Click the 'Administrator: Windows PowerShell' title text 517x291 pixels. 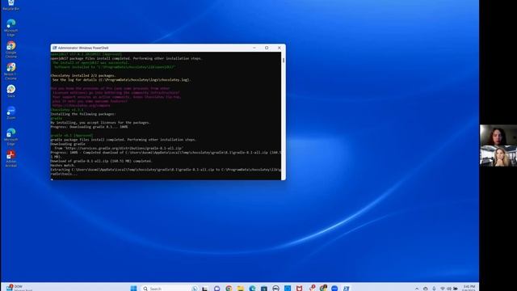(x=83, y=48)
